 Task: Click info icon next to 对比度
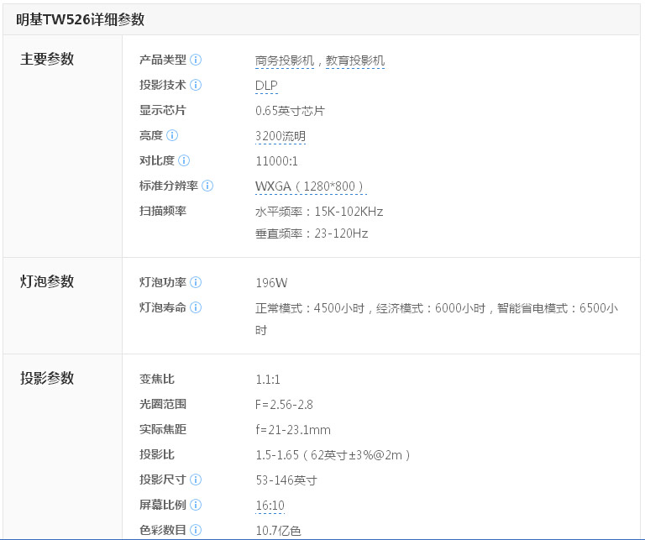pos(184,160)
